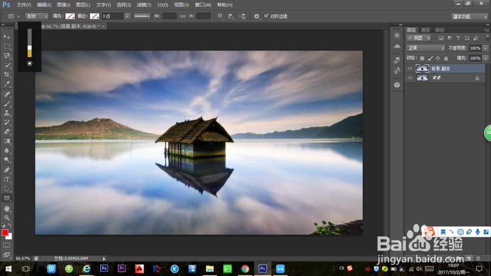This screenshot has height=276, width=491.
Task: Open the 3D panel cube icon
Action: [397, 85]
